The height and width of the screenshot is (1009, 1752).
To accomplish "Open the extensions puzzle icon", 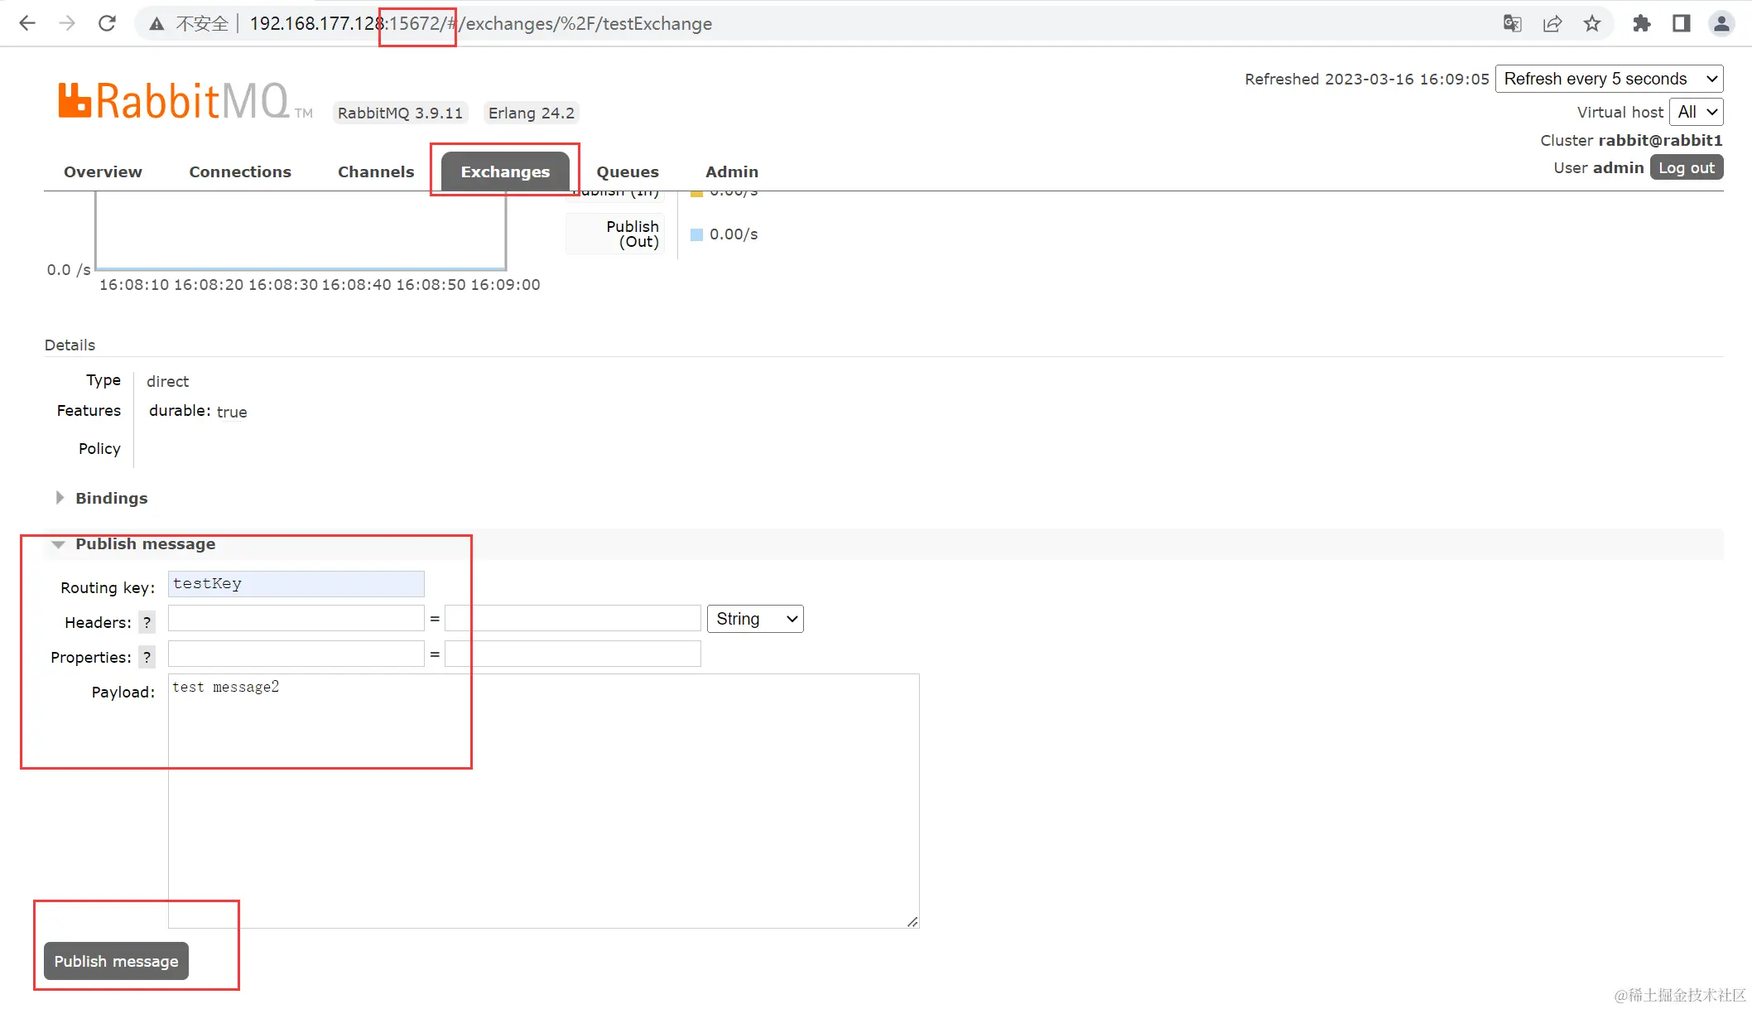I will point(1641,23).
